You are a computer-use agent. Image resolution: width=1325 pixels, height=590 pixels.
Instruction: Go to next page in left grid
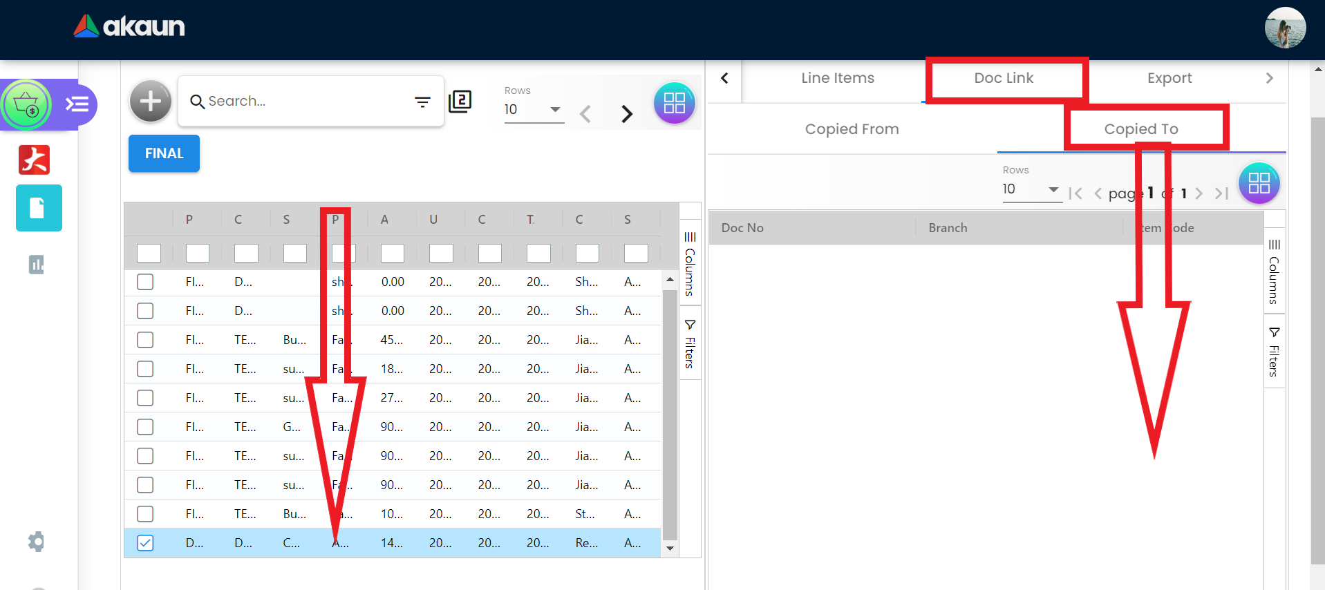(626, 114)
